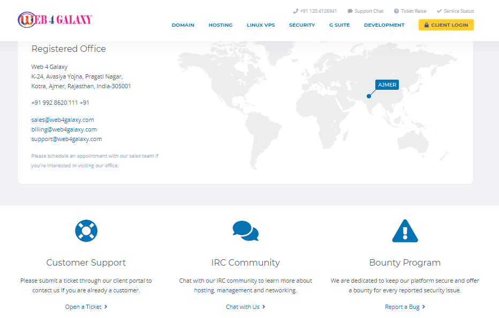This screenshot has width=499, height=318.
Task: Click the Bounty Program heading
Action: 405,263
